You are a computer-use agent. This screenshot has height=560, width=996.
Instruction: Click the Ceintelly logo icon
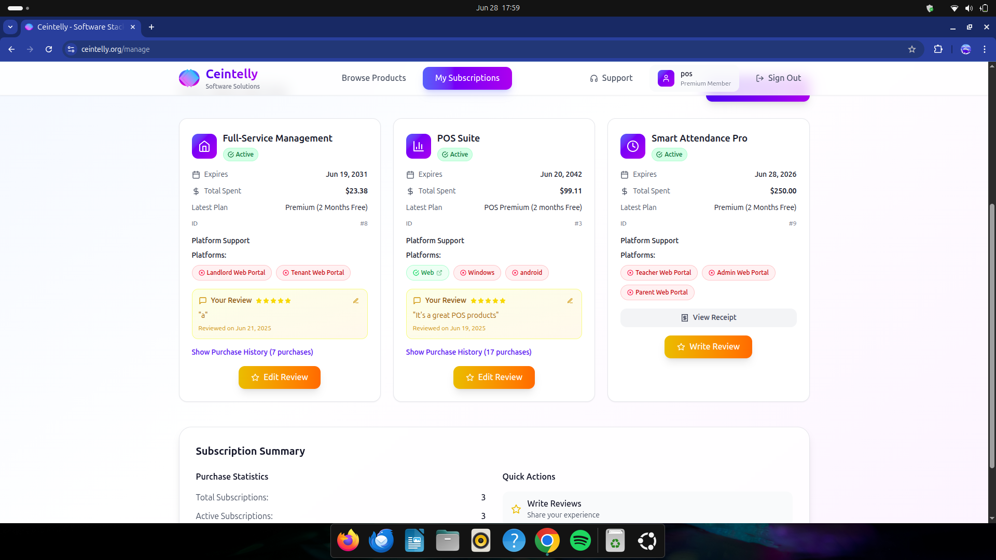189,78
